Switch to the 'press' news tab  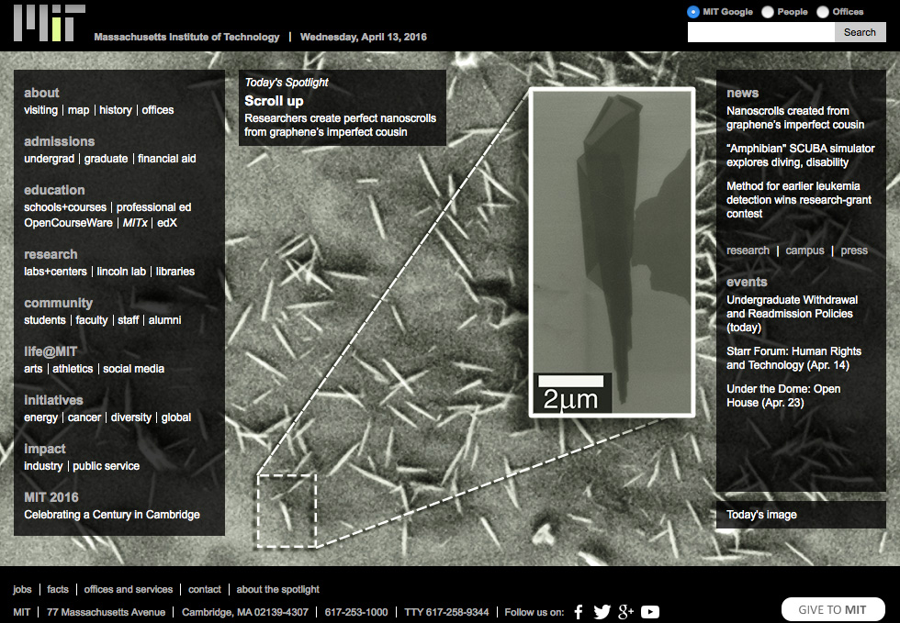(854, 250)
